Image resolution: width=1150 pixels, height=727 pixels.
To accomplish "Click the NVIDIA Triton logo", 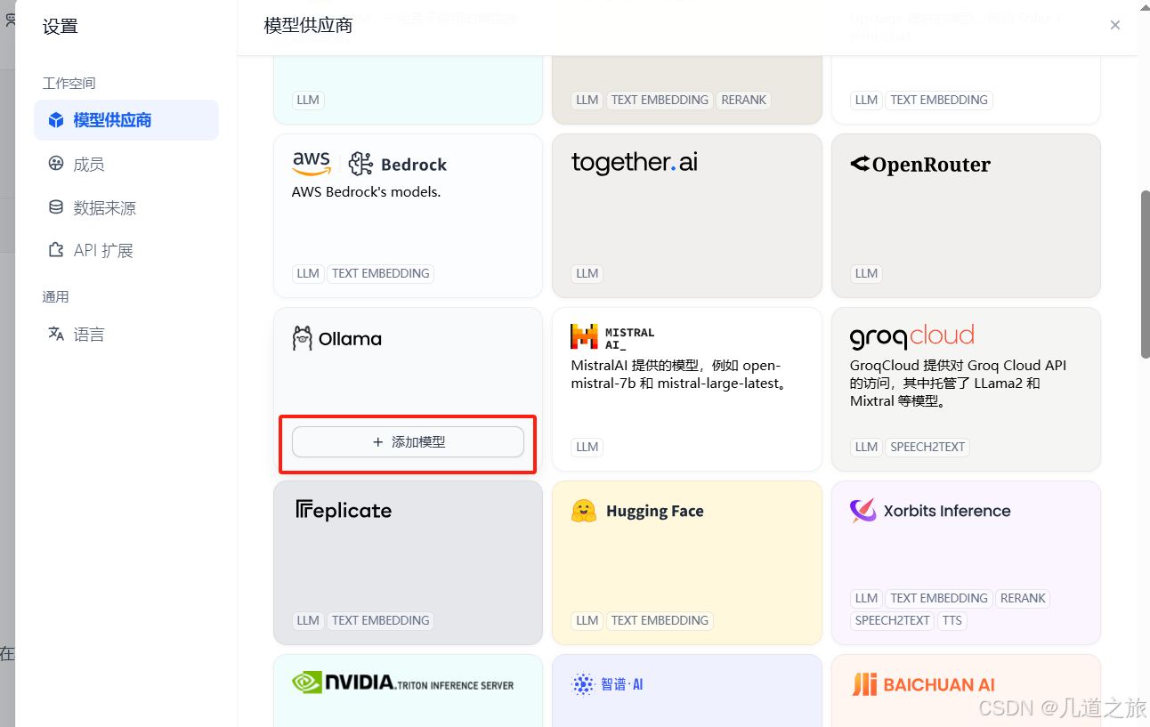I will pyautogui.click(x=403, y=683).
